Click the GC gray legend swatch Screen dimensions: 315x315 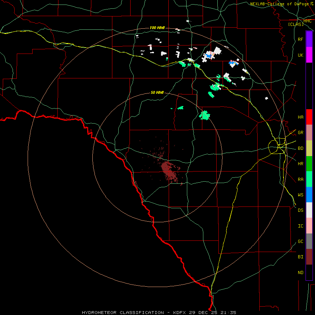click(x=309, y=241)
